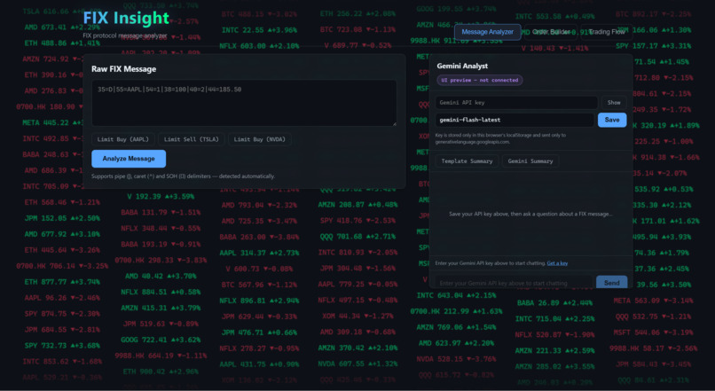Open the Message Analyzer tab
Image resolution: width=715 pixels, height=391 pixels.
point(487,32)
